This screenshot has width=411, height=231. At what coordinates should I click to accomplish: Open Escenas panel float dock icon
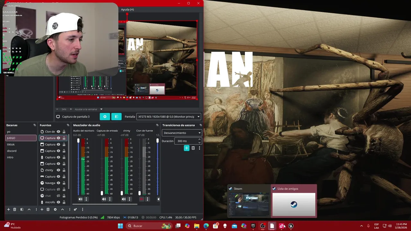tap(34, 125)
